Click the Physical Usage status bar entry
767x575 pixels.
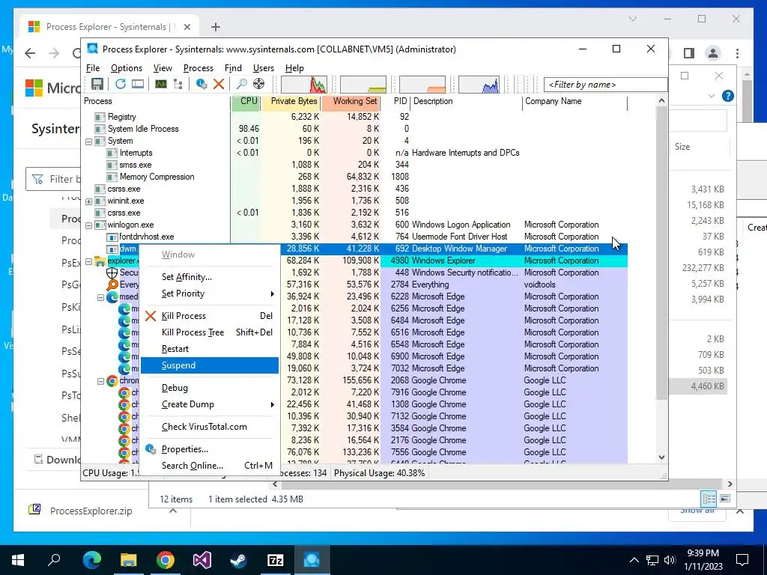click(x=380, y=473)
